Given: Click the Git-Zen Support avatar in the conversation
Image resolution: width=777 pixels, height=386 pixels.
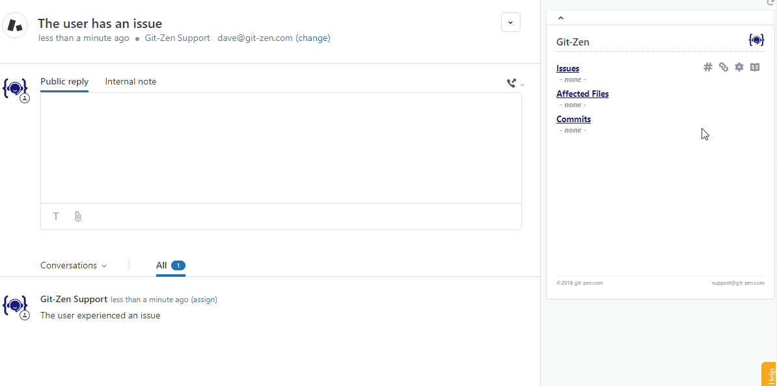Looking at the screenshot, I should (x=15, y=307).
